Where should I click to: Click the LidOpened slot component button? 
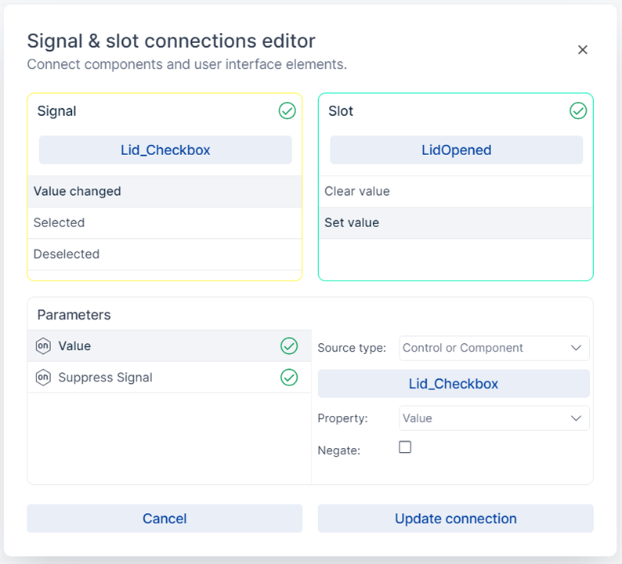tap(456, 150)
